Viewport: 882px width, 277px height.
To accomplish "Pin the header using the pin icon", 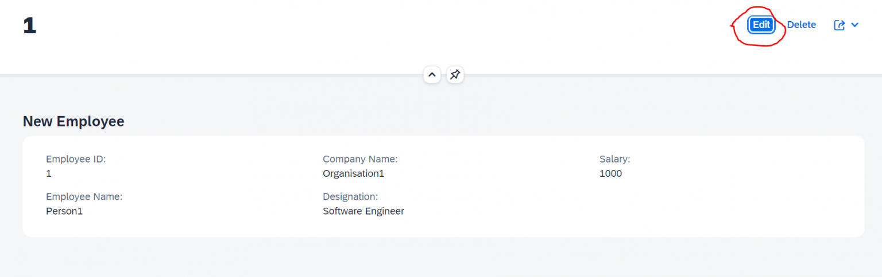I will (x=455, y=75).
